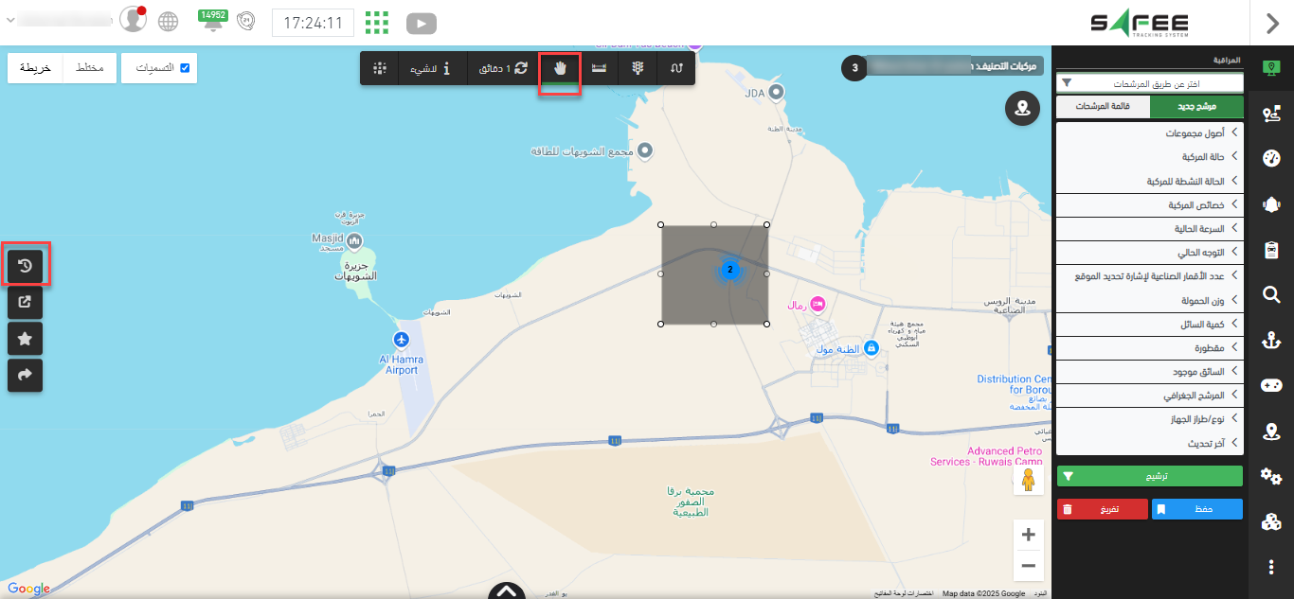
Task: Uncheck the التسميات labels checkbox
Action: coord(185,68)
